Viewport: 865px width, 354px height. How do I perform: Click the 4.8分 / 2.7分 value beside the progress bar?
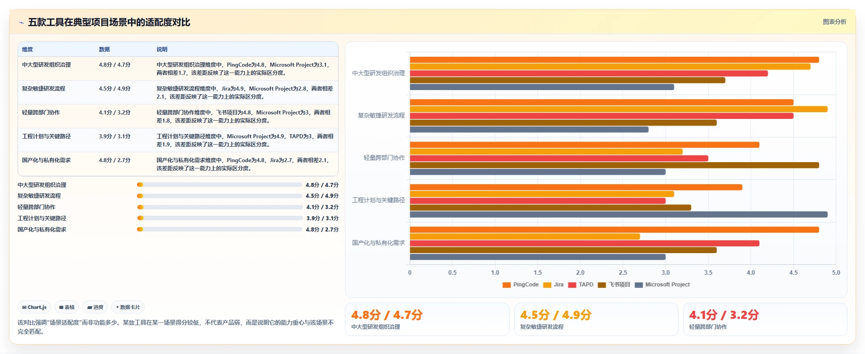tap(322, 230)
